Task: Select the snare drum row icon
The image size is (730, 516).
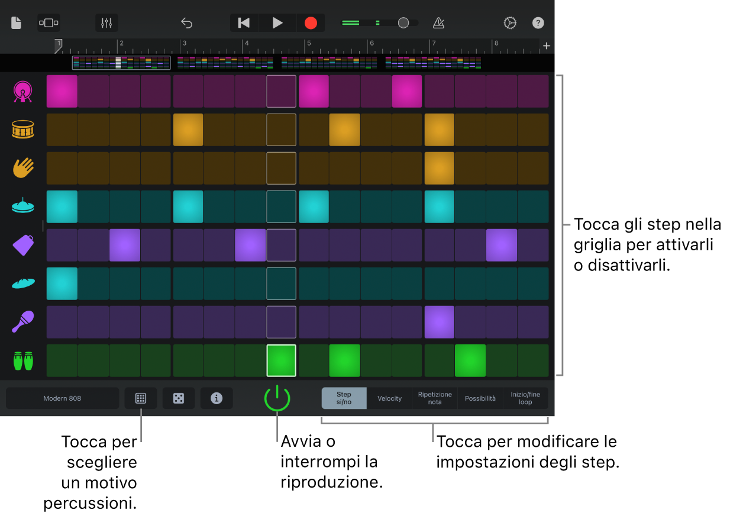Action: [x=22, y=130]
